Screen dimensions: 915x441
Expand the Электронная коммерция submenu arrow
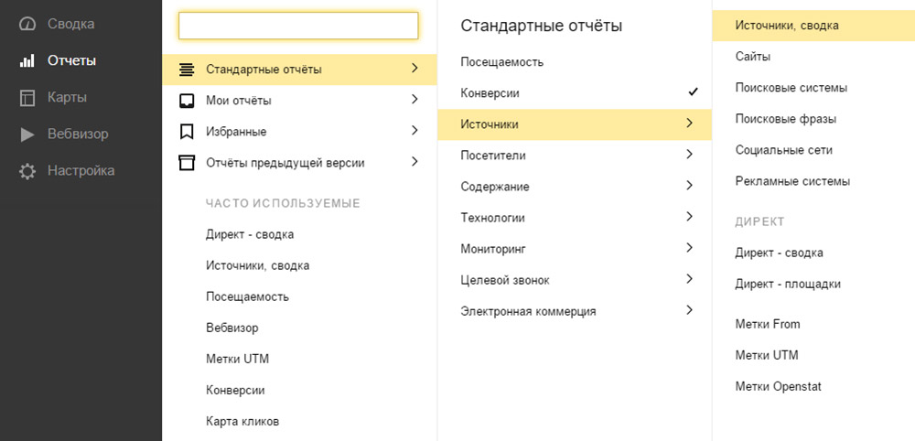[x=689, y=310]
